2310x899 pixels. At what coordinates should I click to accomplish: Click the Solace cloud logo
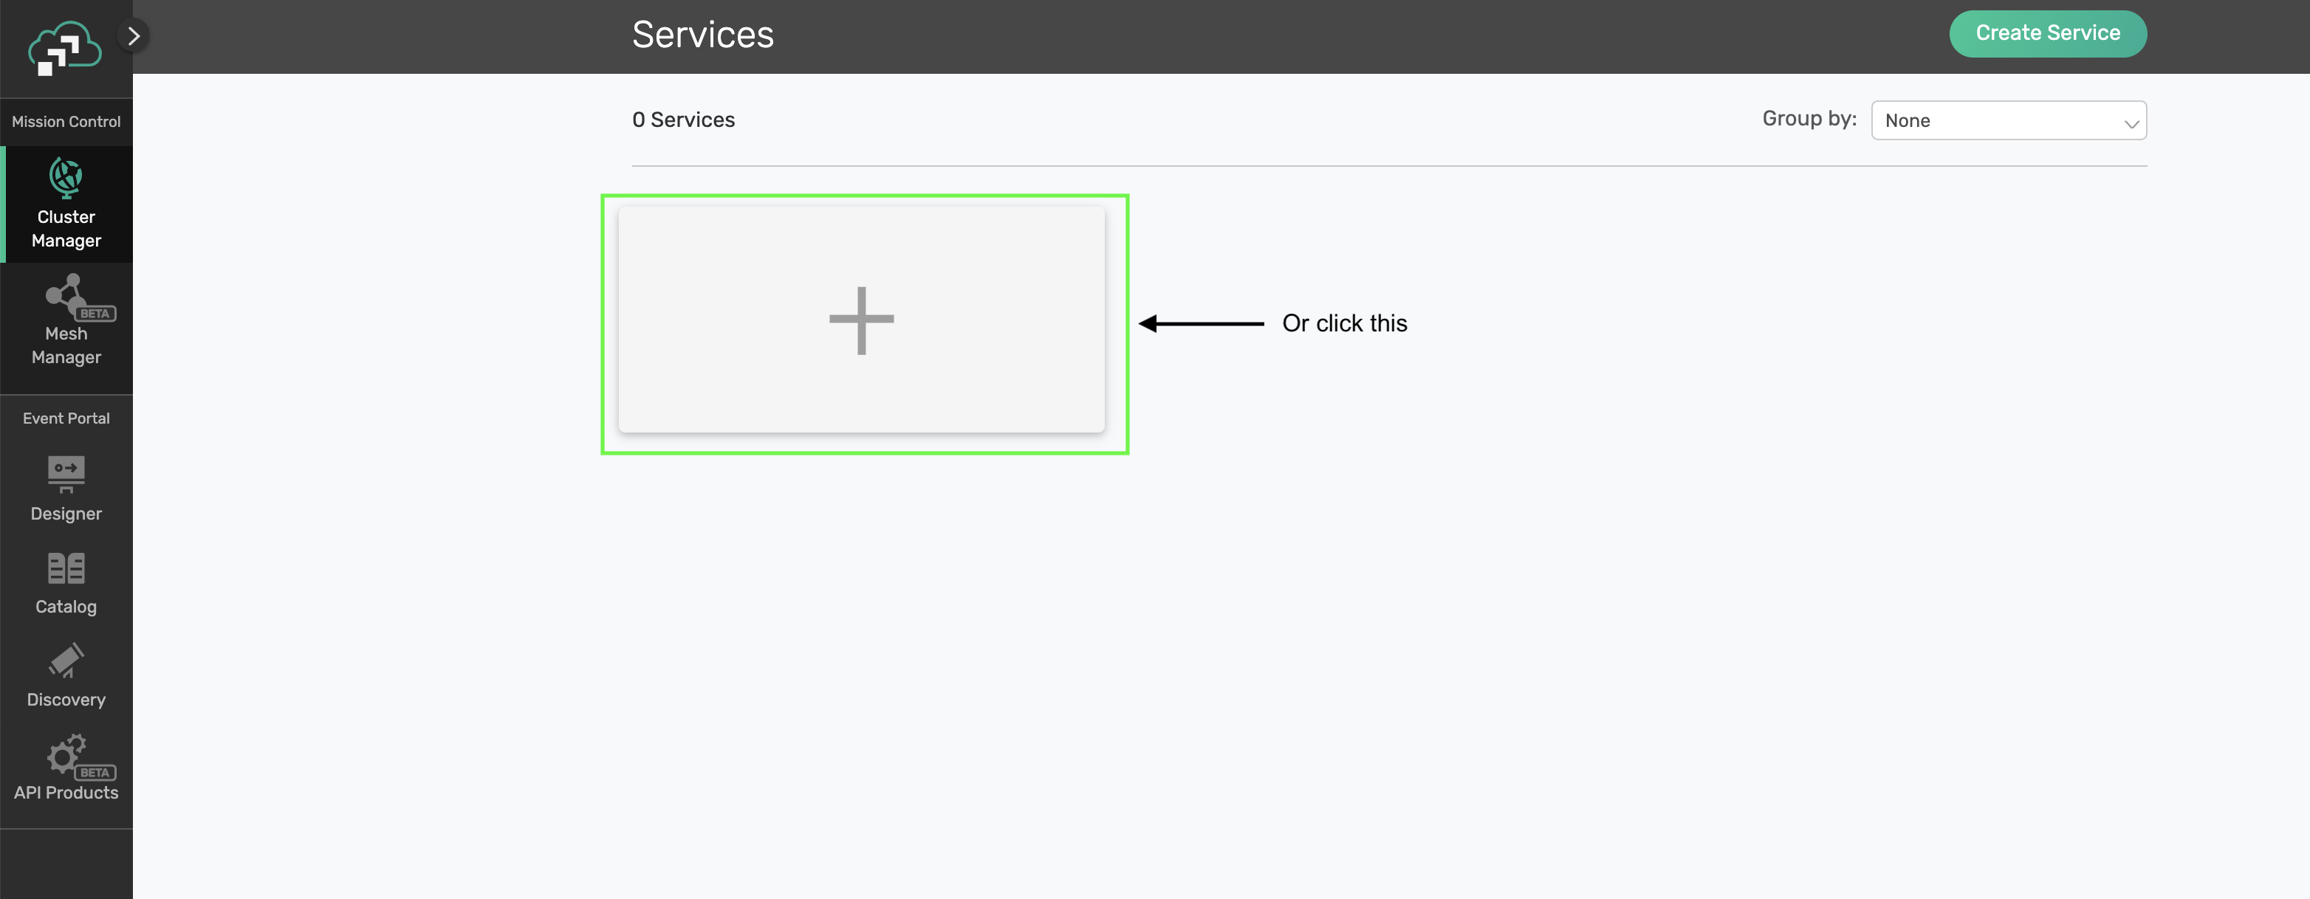coord(61,49)
